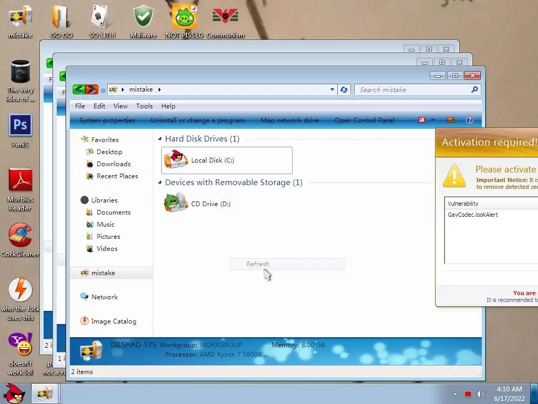This screenshot has height=404, width=538.
Task: Select the Videos library
Action: [x=107, y=249]
